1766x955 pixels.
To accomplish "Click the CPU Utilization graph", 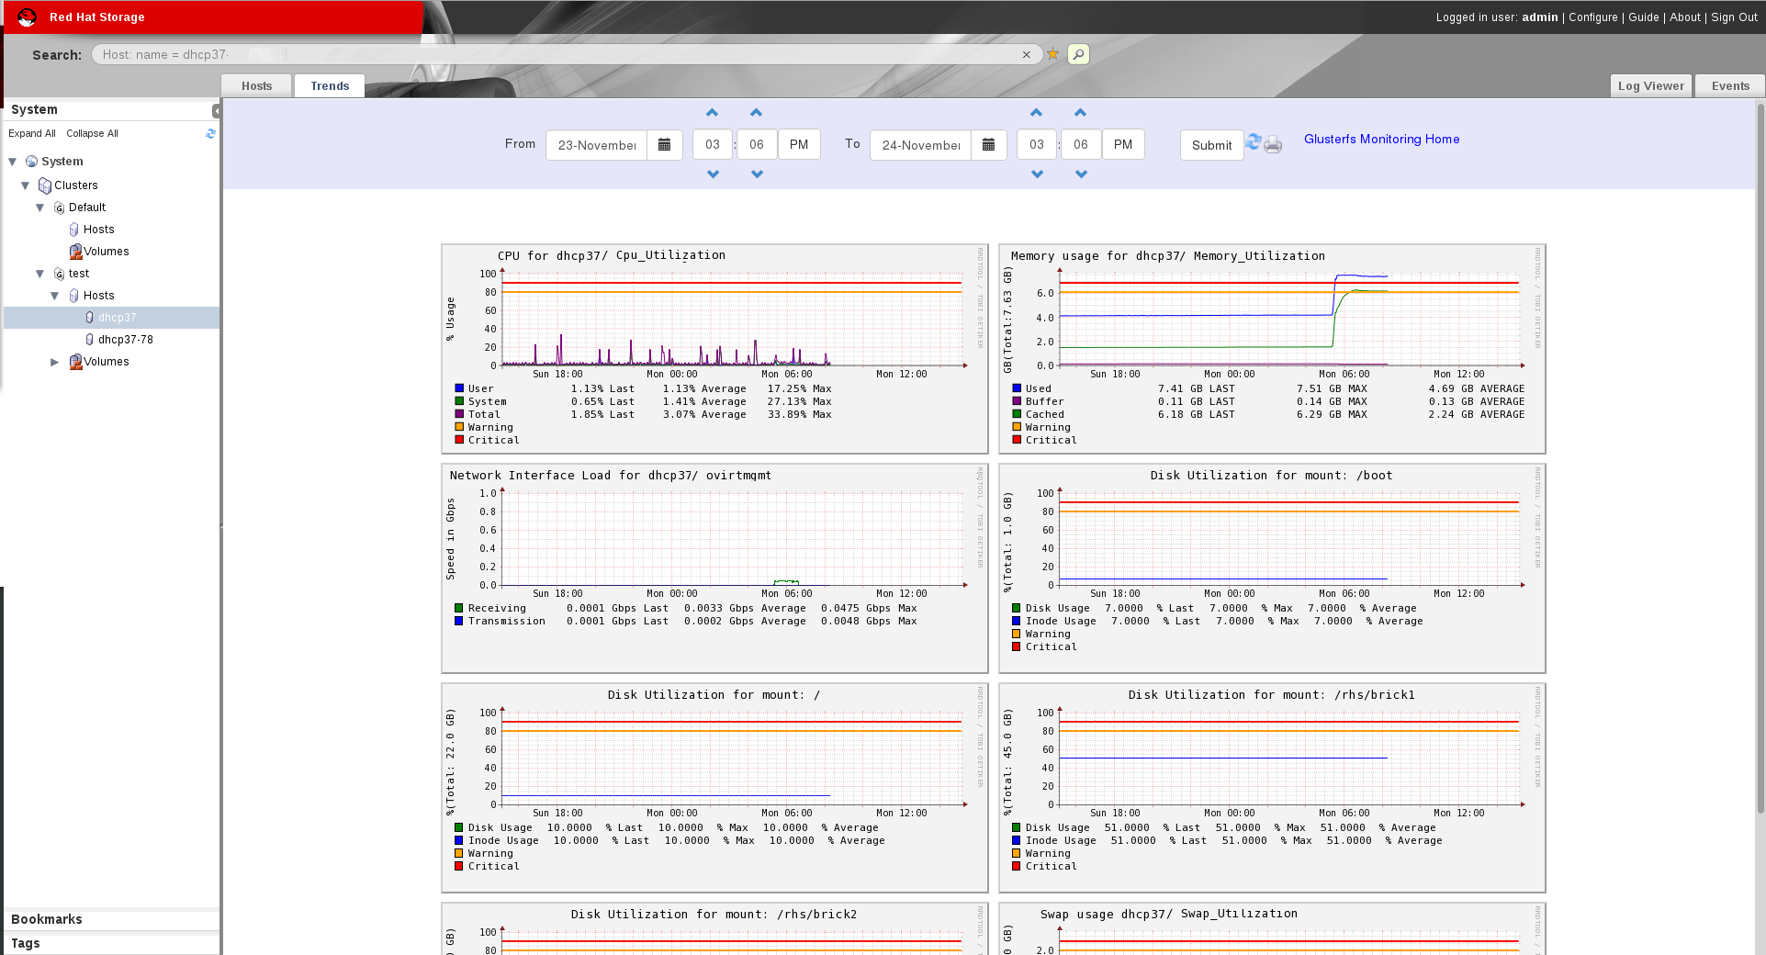I will [x=714, y=349].
